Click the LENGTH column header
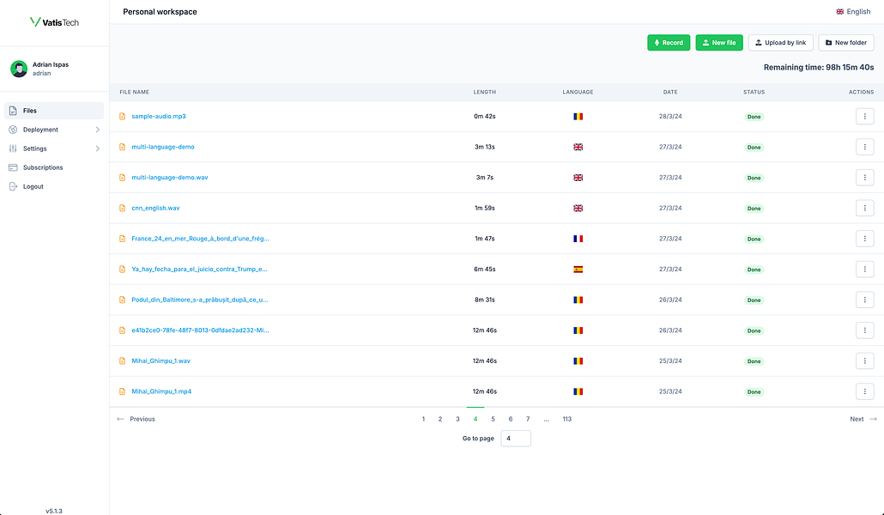 click(484, 92)
